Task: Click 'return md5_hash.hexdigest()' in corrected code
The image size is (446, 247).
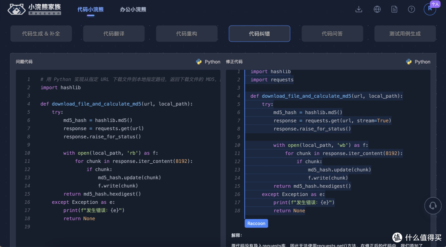Action: point(312,186)
